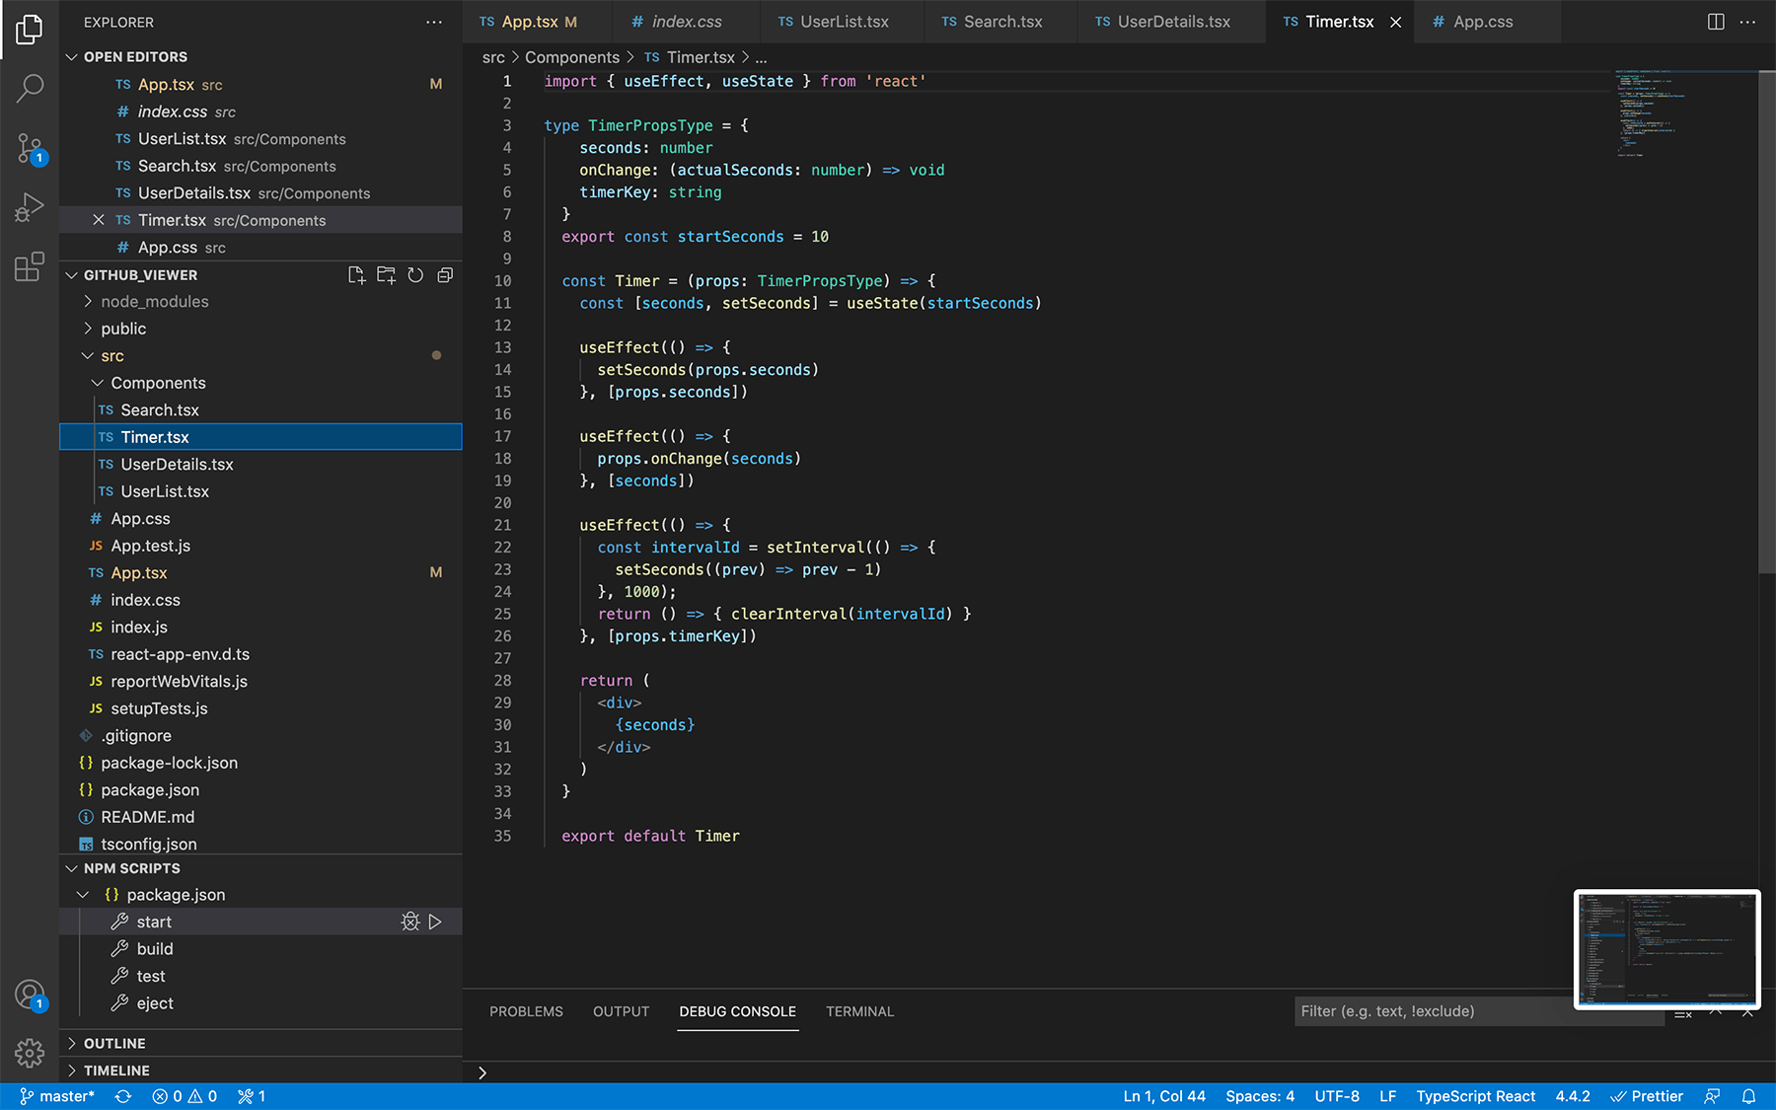
Task: Collapse all folders in GITHUB_VIEWER explorer
Action: 445,275
